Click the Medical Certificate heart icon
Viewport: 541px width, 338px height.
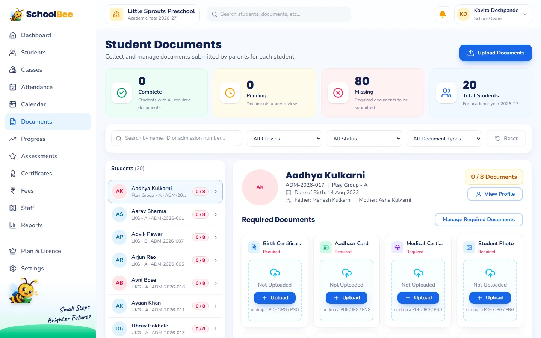397,247
